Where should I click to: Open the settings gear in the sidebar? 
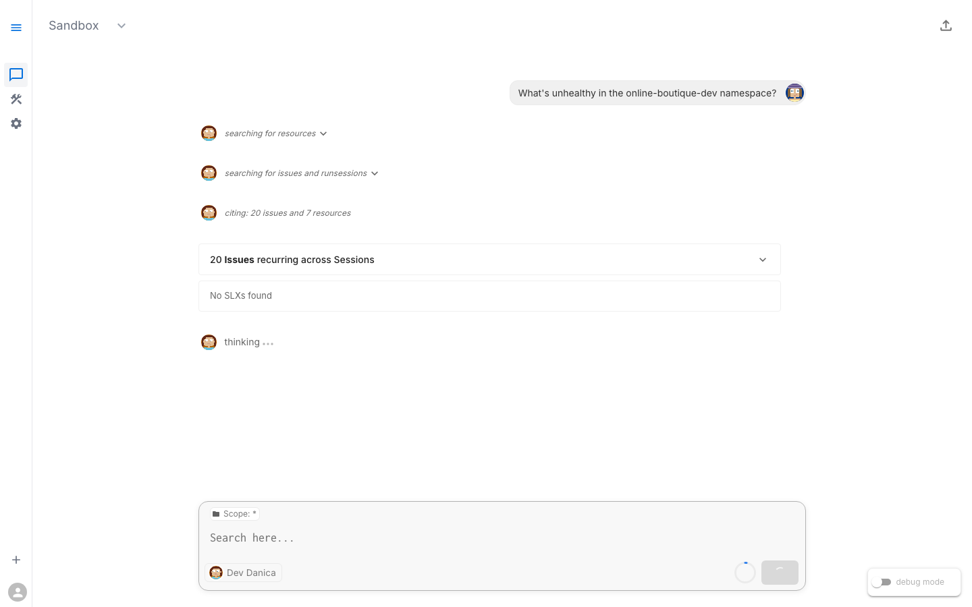tap(16, 123)
